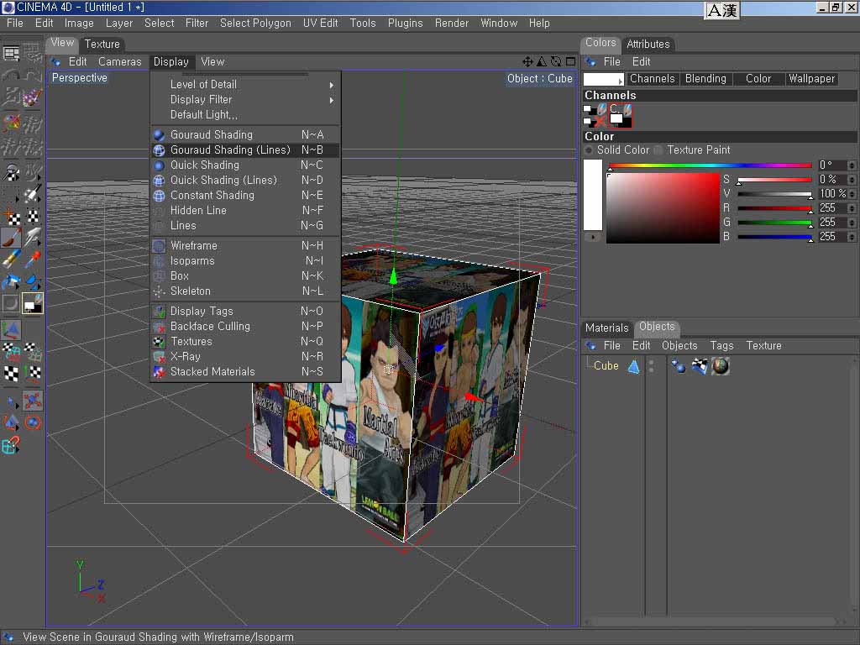
Task: Click the viewport move camera icon
Action: pos(527,62)
